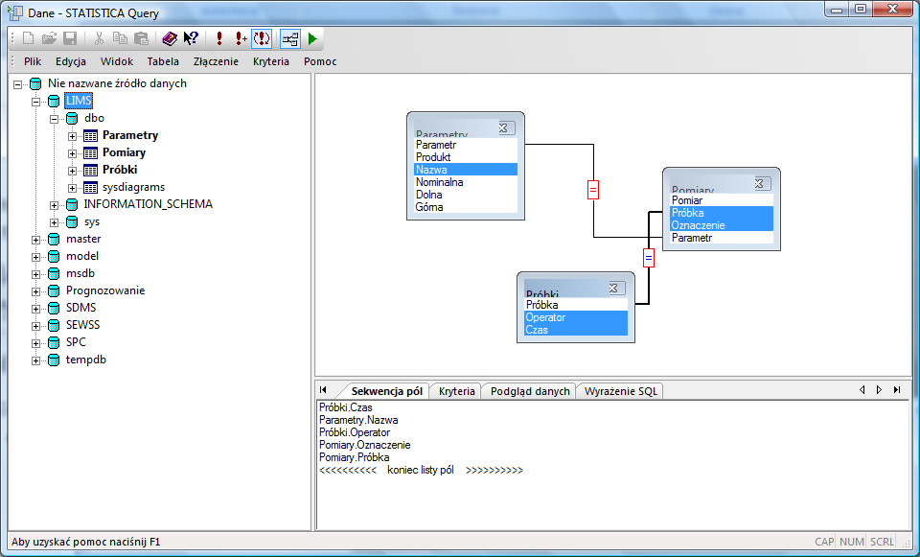Screen dimensions: 920x557
Task: Switch to Wyrażenie SQL tab
Action: [621, 391]
